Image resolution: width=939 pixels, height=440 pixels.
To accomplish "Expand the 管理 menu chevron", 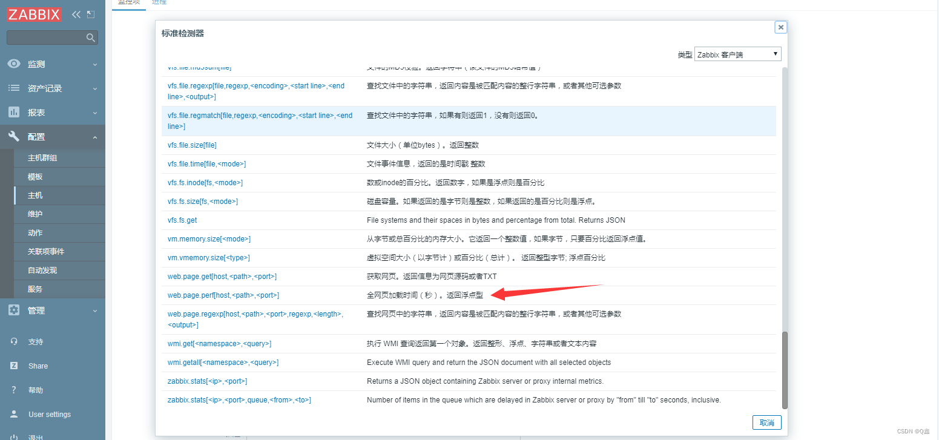I will coord(95,310).
